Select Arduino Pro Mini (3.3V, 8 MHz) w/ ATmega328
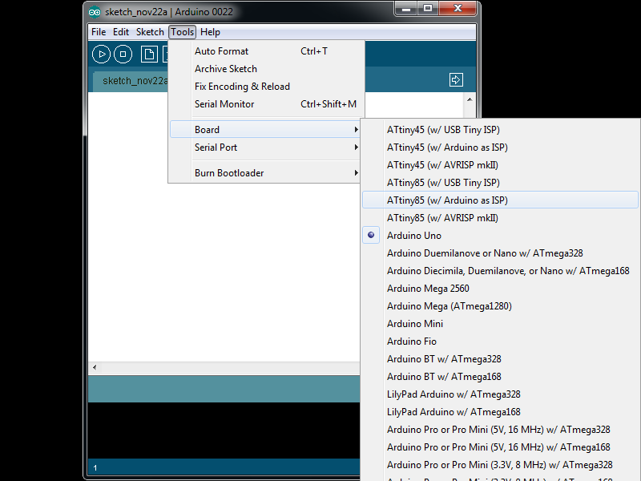641x481 pixels. 500,465
